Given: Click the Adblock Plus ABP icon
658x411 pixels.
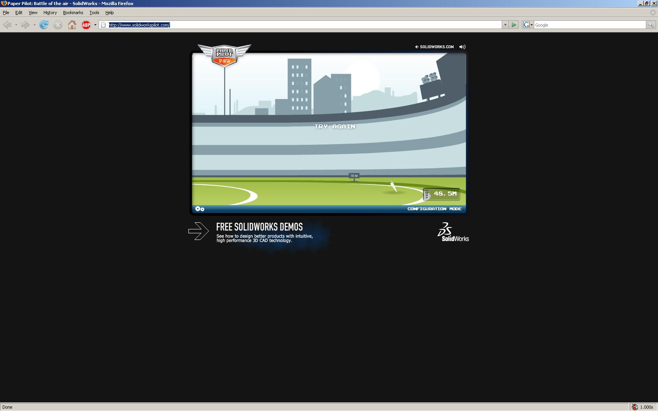Looking at the screenshot, I should click(x=86, y=25).
